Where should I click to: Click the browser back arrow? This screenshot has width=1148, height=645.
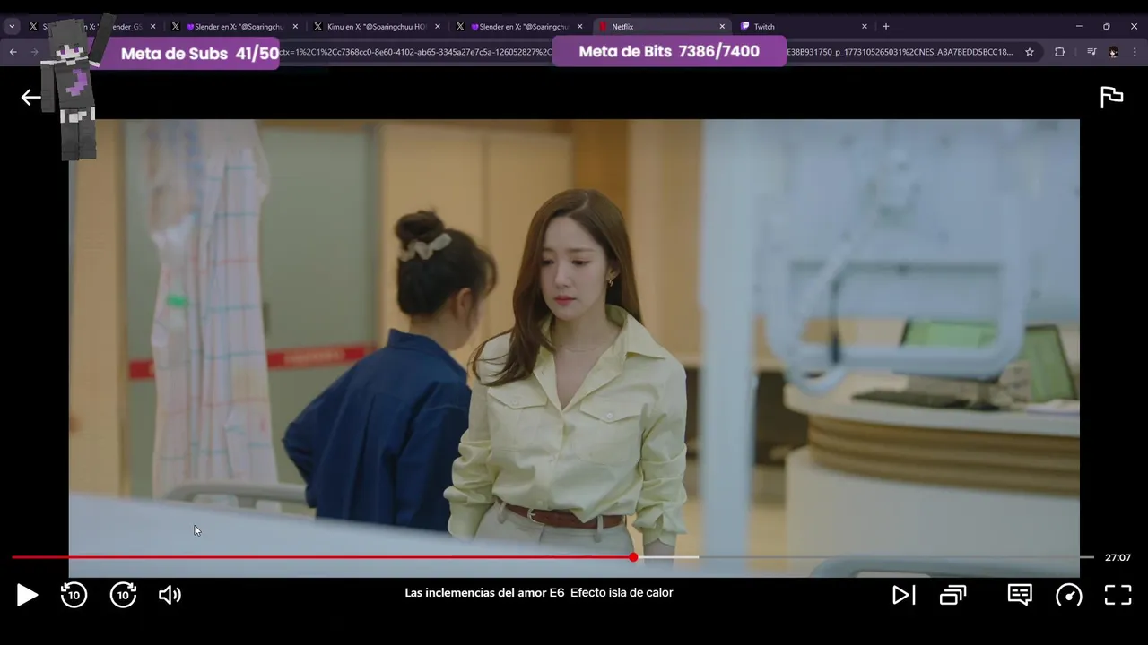(x=13, y=52)
